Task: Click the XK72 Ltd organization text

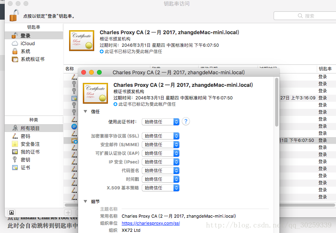Action: [131, 230]
